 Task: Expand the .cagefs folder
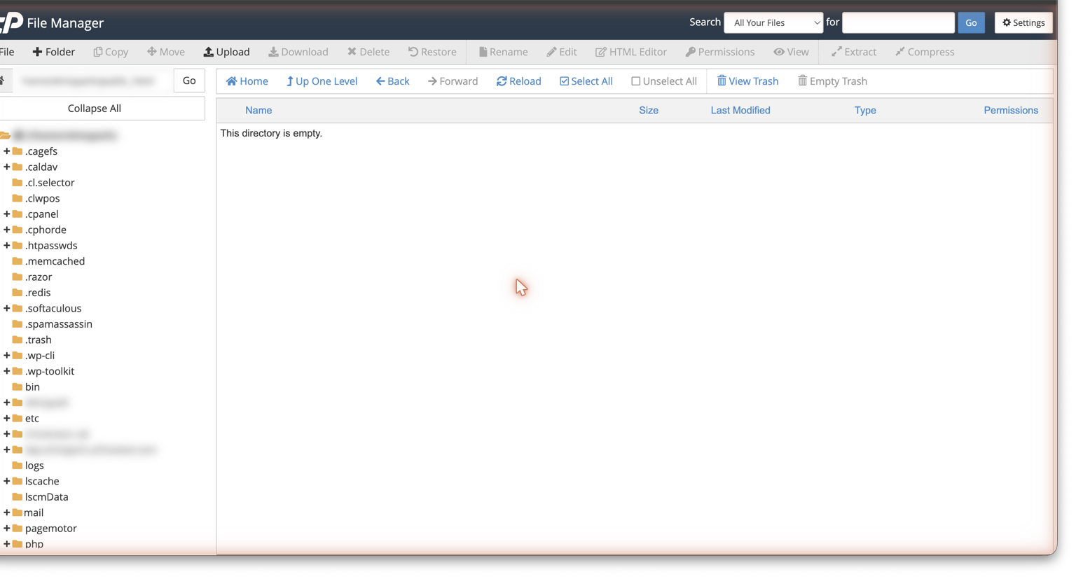[x=7, y=151]
